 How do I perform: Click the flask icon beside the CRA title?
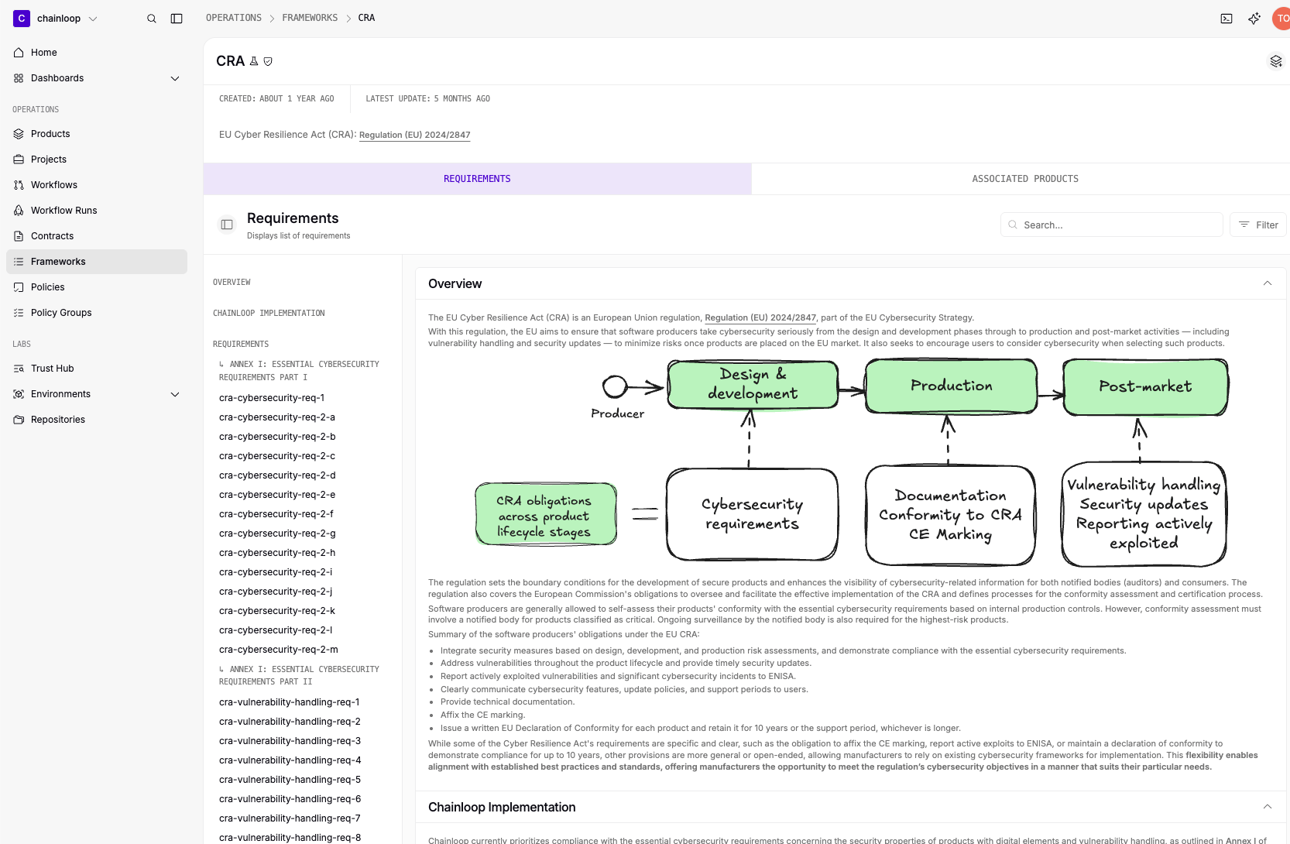(254, 61)
